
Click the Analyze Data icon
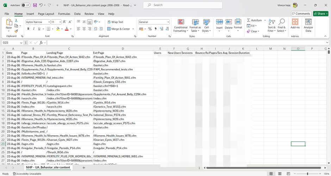(308, 26)
